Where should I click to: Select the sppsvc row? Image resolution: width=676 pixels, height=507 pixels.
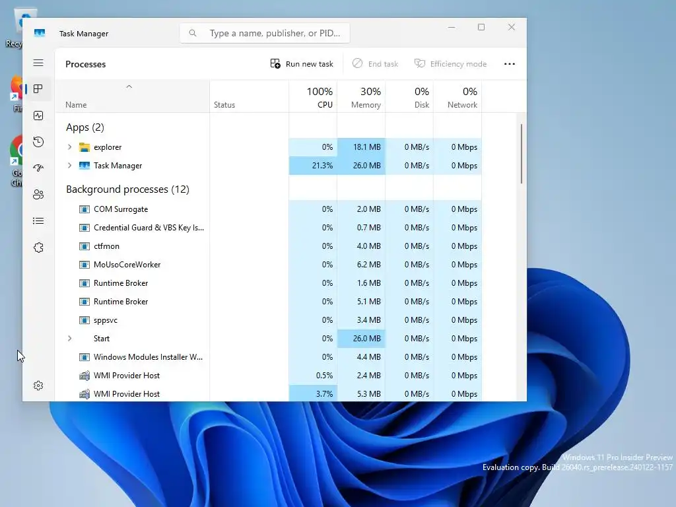tap(269, 320)
